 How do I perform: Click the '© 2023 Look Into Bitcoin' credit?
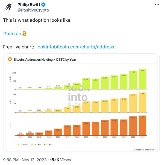[144, 150]
